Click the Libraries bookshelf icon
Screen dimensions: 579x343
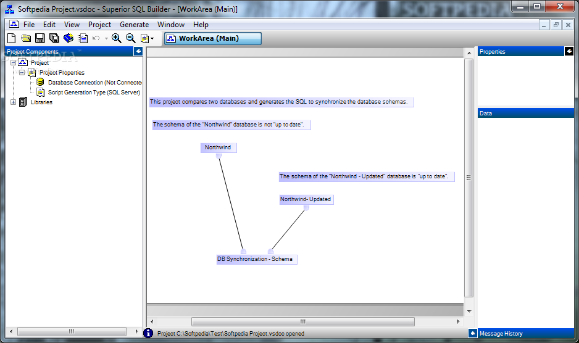23,102
